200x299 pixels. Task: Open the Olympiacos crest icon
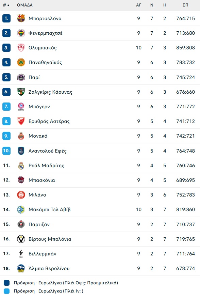click(x=21, y=48)
